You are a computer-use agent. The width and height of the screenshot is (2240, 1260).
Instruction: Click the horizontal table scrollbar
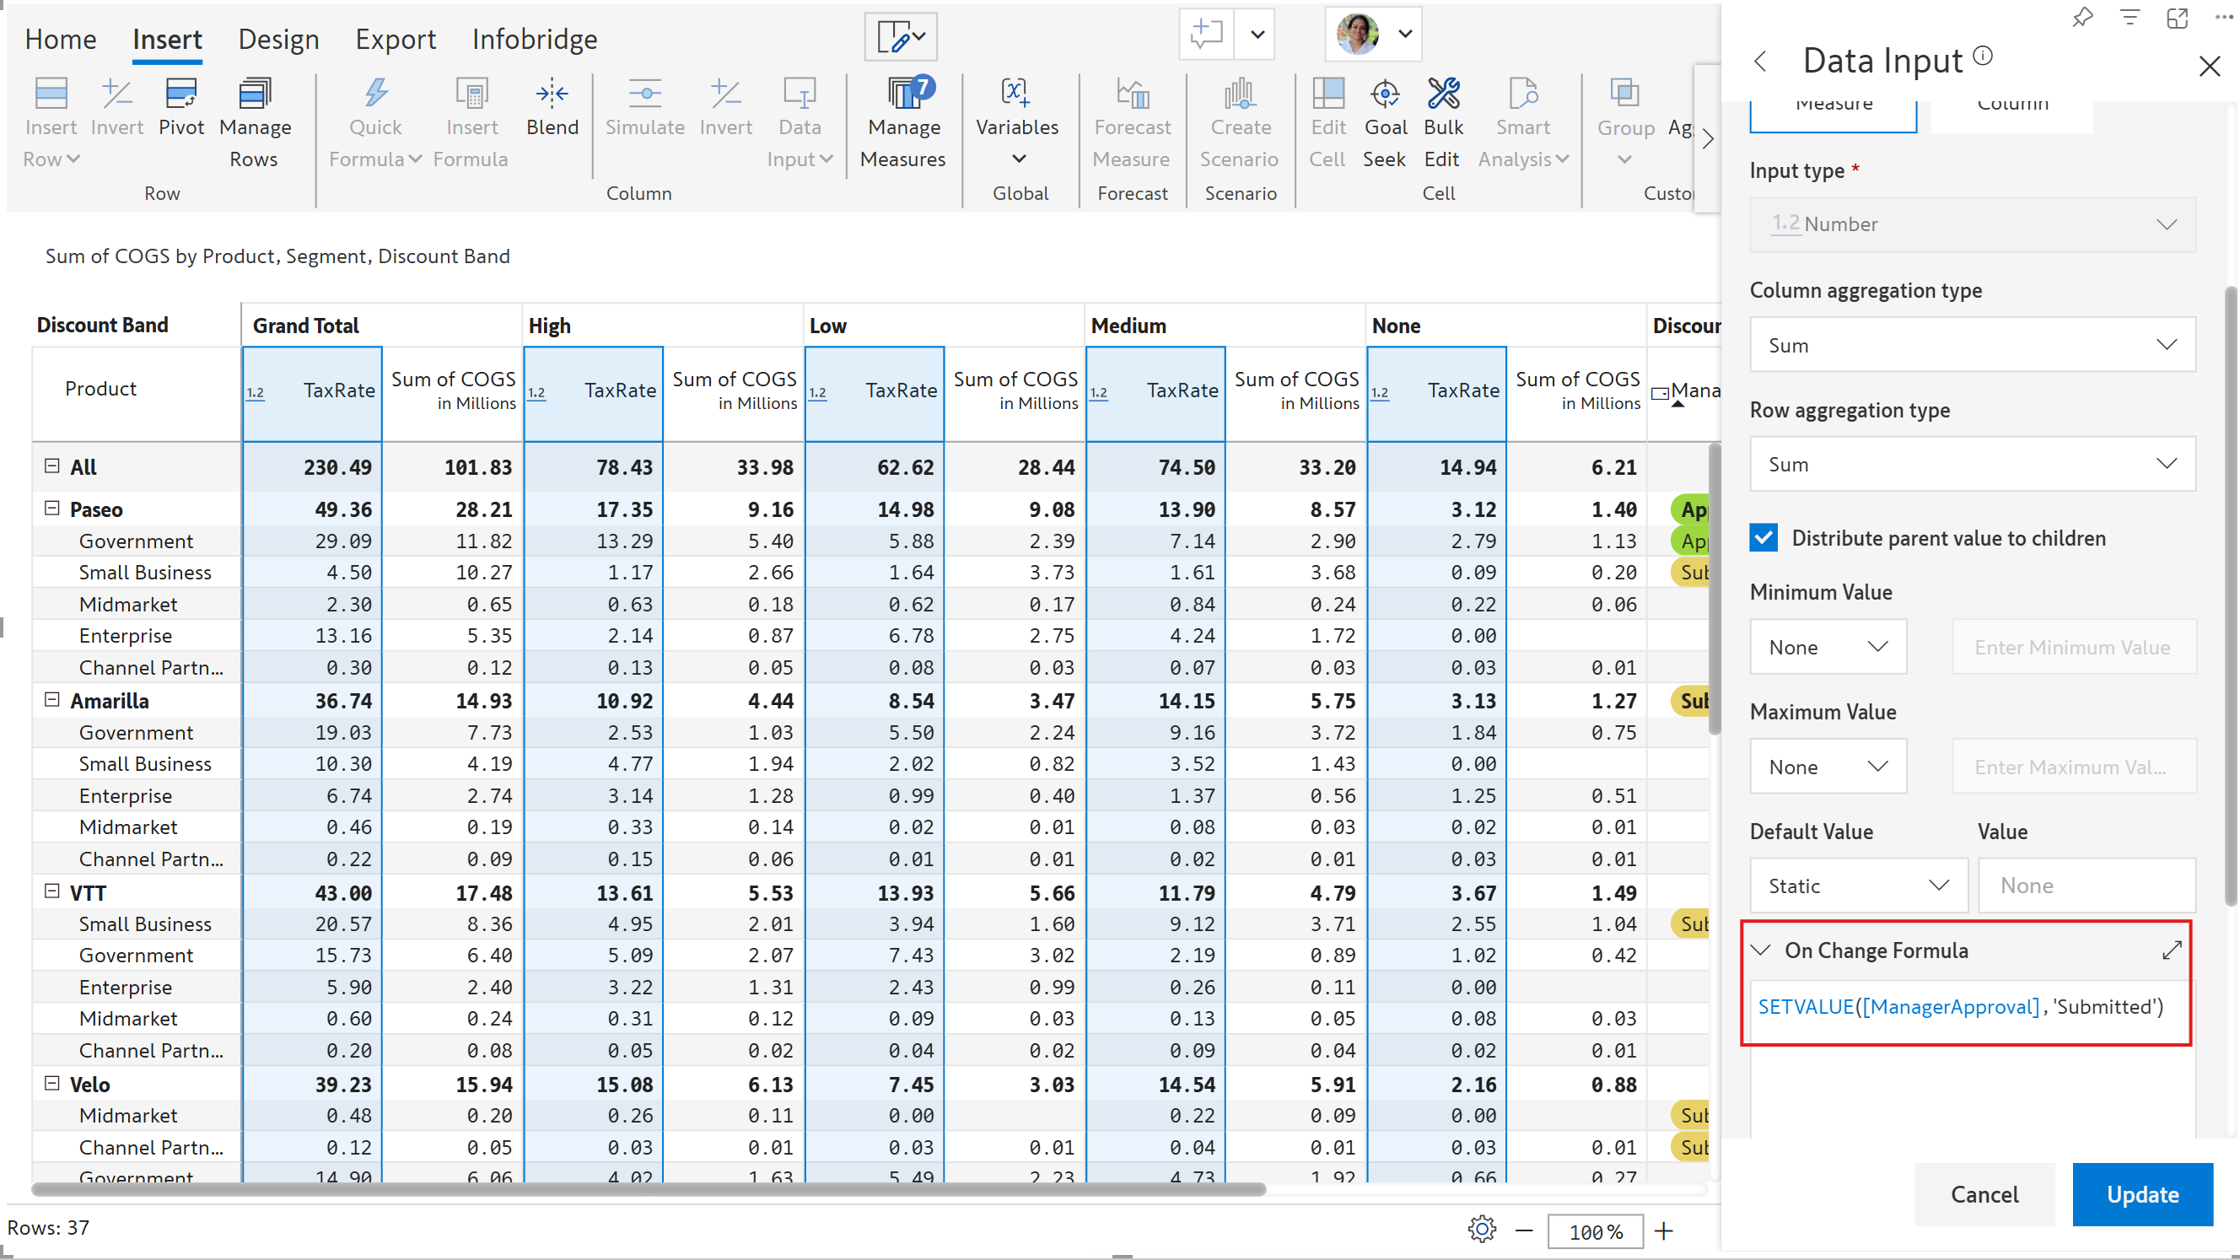[648, 1188]
